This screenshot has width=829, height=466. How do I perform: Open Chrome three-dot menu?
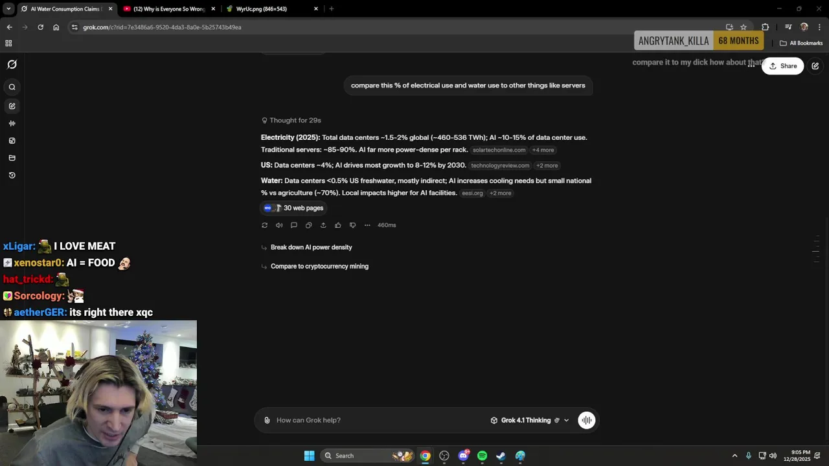coord(820,27)
